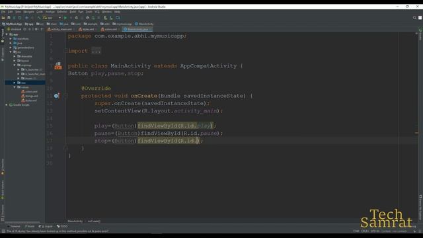Open the Logcat tool window
The height and width of the screenshot is (238, 423).
tap(46, 226)
